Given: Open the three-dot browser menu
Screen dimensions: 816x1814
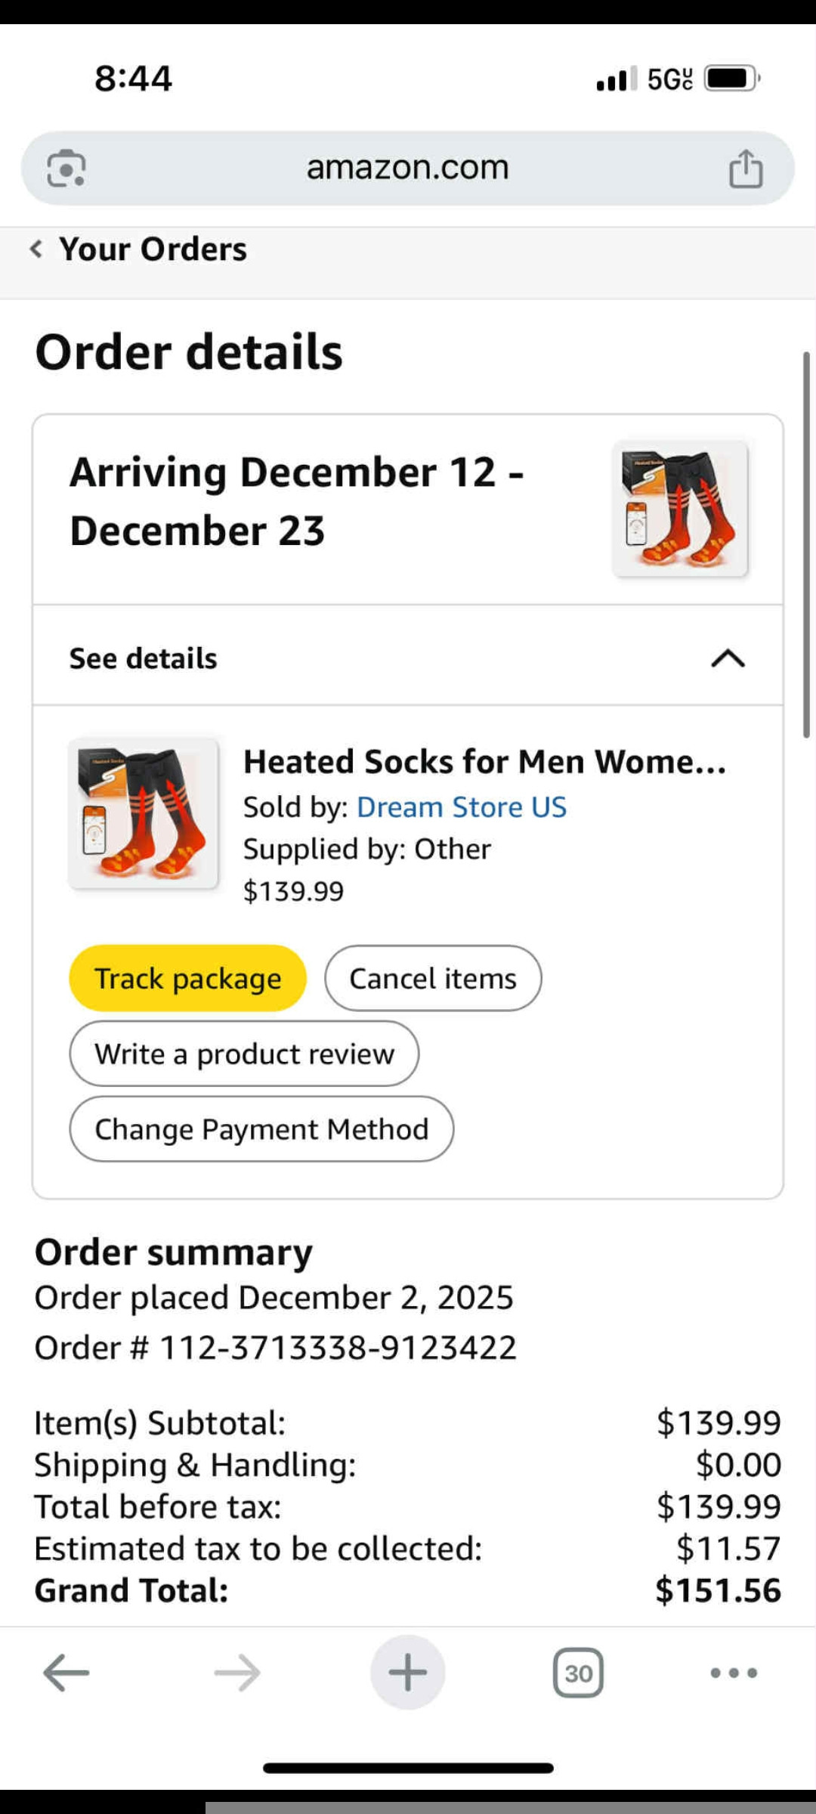Looking at the screenshot, I should (734, 1672).
